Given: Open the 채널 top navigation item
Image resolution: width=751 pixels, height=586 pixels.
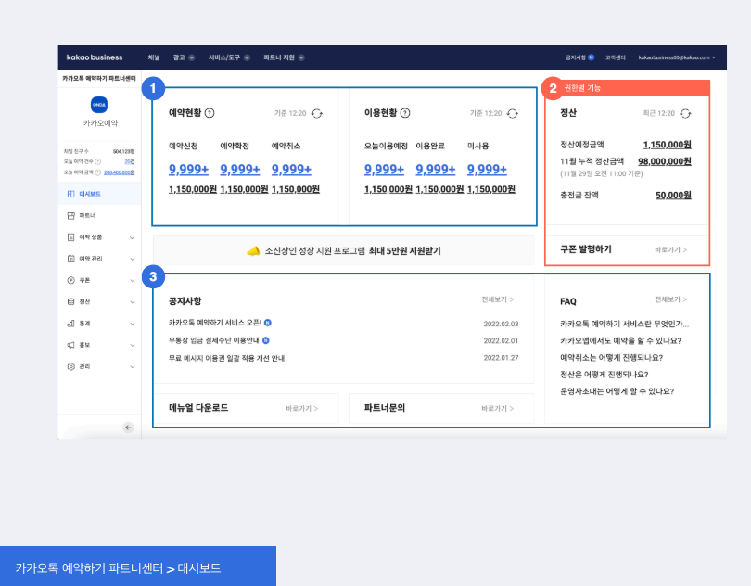Looking at the screenshot, I should point(154,57).
